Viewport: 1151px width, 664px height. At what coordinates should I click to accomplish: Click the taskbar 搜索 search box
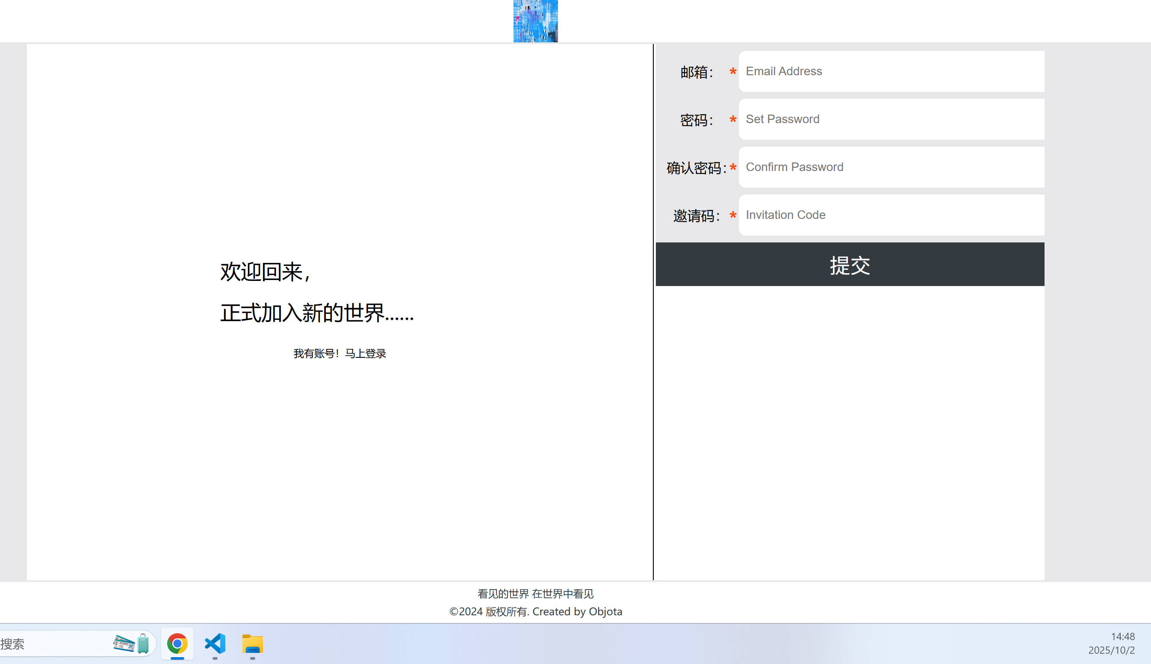(x=55, y=644)
